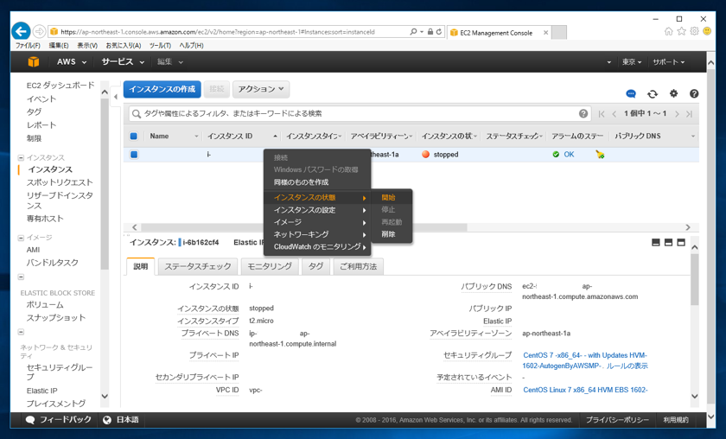The height and width of the screenshot is (439, 726).
Task: Open ボリューム in the sidebar
Action: [45, 305]
